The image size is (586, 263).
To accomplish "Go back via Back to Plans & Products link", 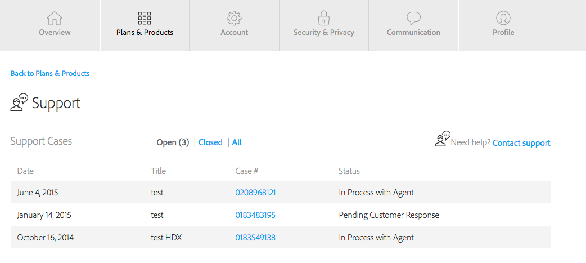I will pyautogui.click(x=50, y=73).
